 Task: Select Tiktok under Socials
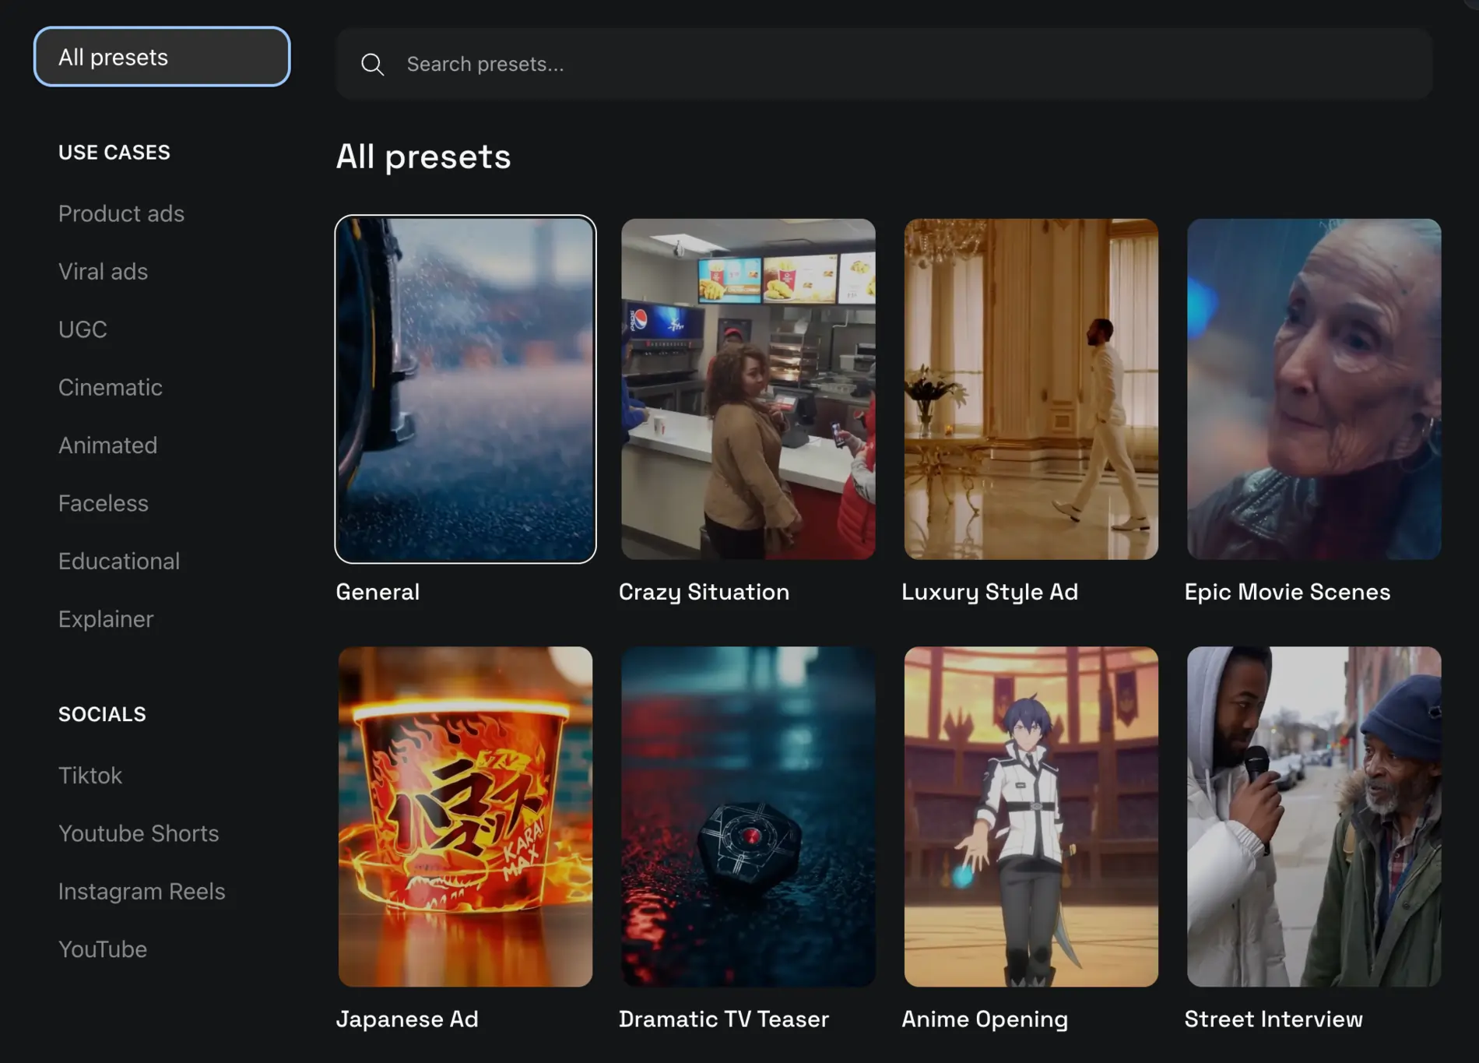(x=90, y=776)
